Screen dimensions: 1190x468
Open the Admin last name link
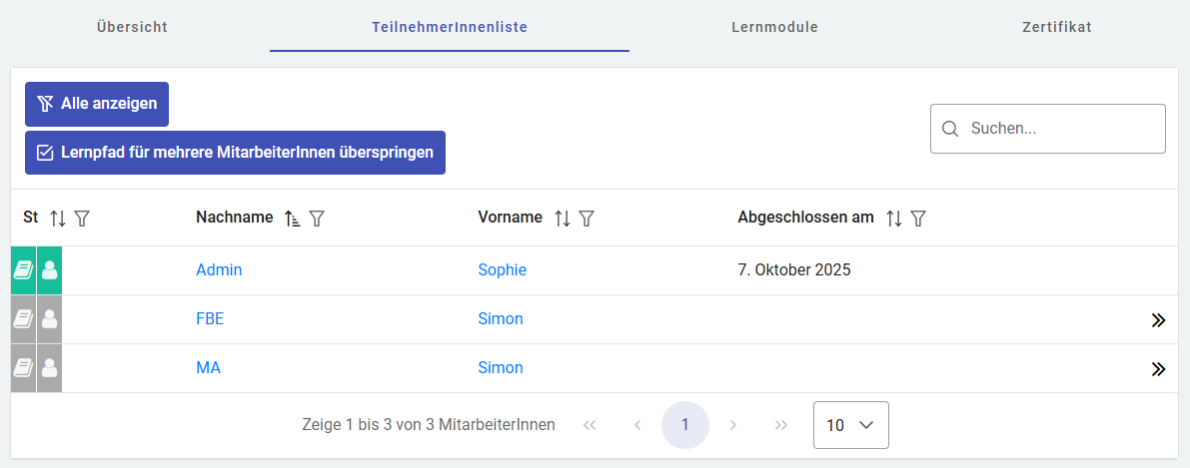219,269
